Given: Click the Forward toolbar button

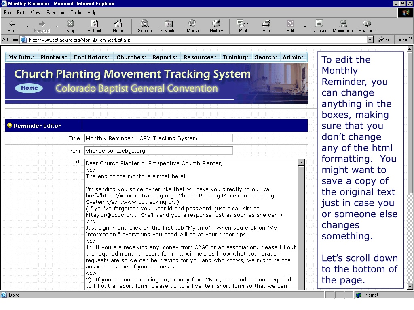Looking at the screenshot, I should [x=42, y=26].
